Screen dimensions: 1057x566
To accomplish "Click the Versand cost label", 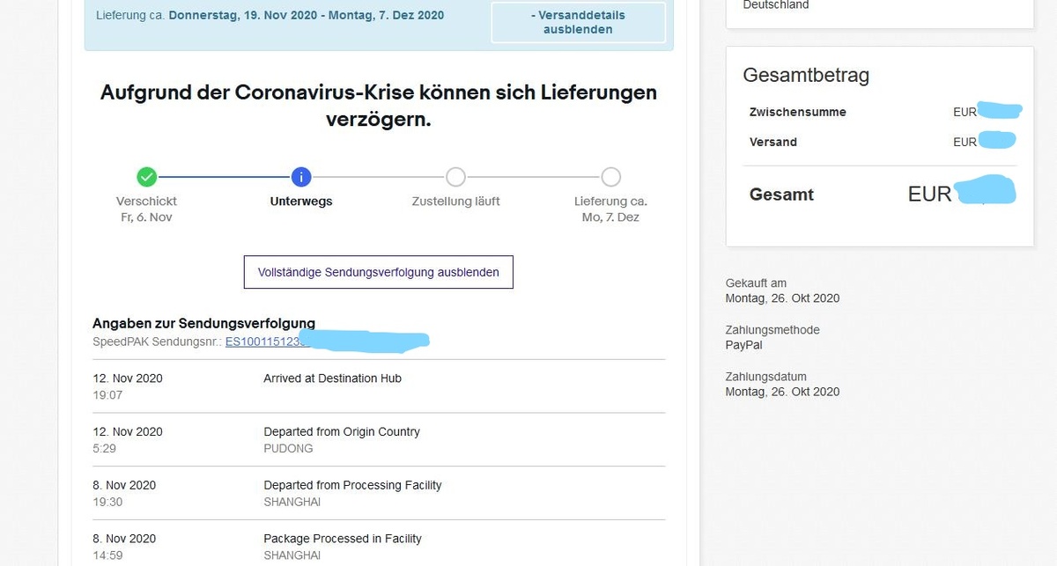I will pos(772,142).
